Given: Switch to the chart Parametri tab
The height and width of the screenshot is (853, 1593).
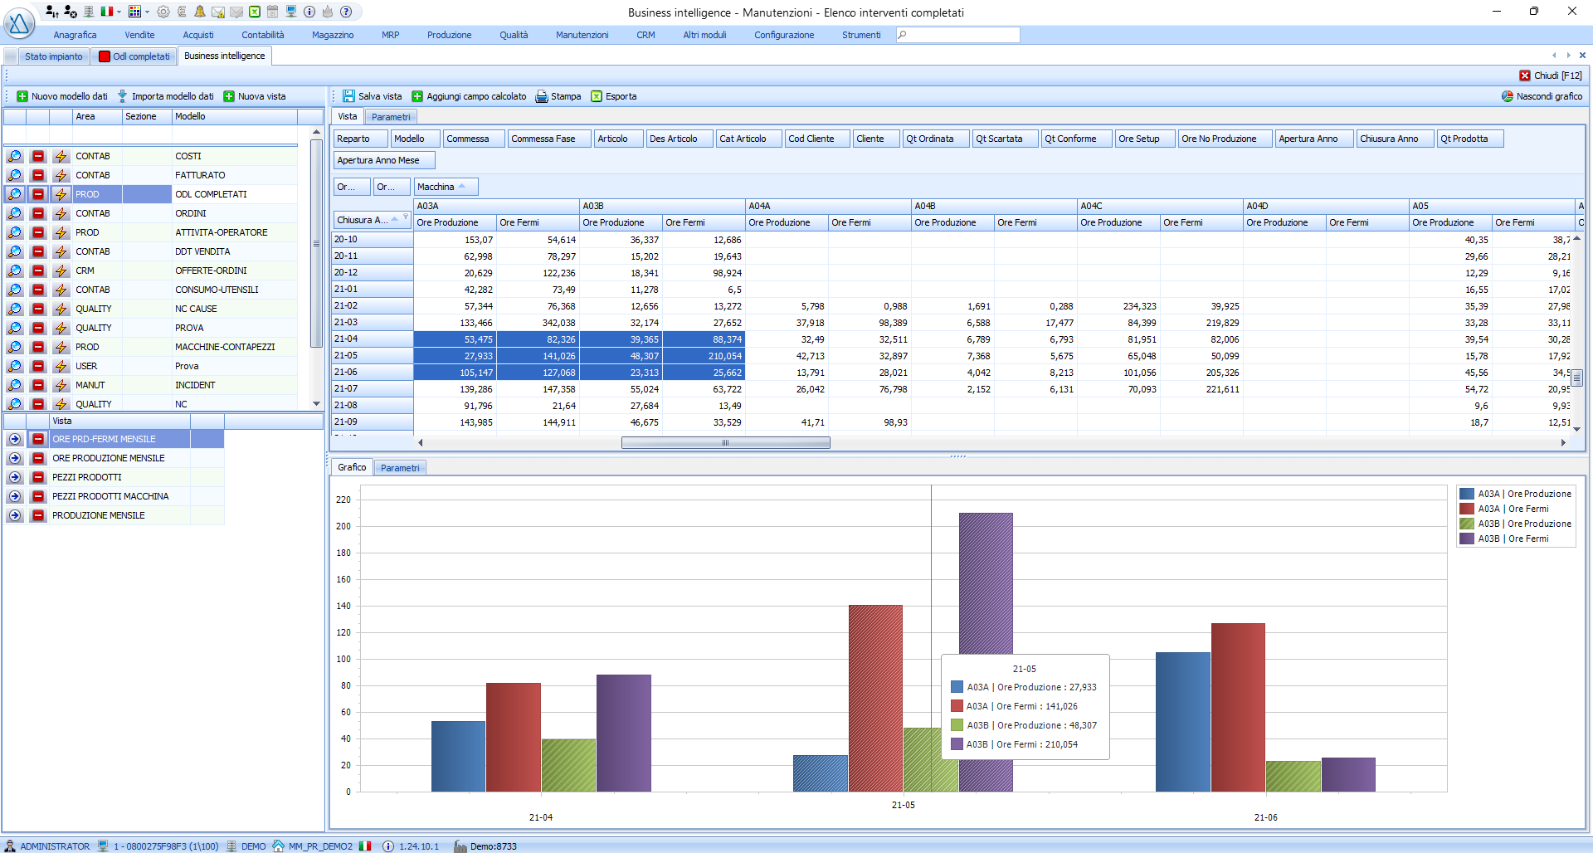Looking at the screenshot, I should 400,468.
